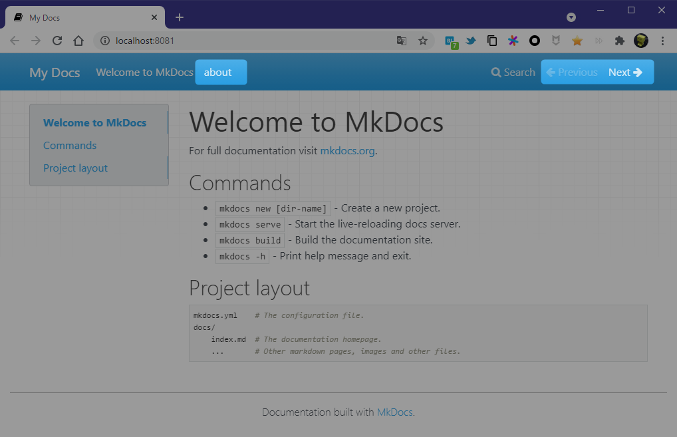Bookmark this page with the star
677x437 pixels.
click(423, 41)
